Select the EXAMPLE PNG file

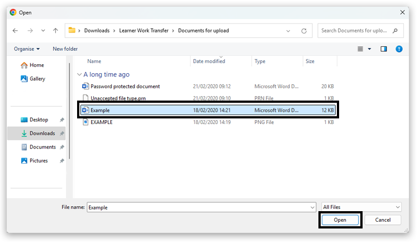(x=101, y=122)
